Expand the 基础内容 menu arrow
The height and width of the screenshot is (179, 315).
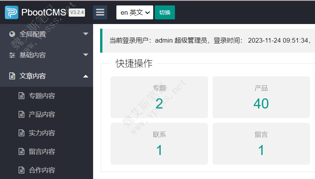click(86, 55)
